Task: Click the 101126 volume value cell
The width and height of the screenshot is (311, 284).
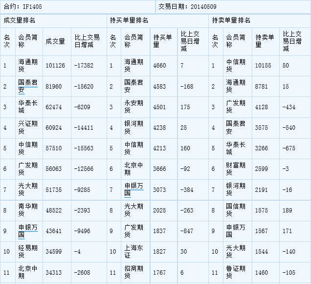Action: (55, 66)
